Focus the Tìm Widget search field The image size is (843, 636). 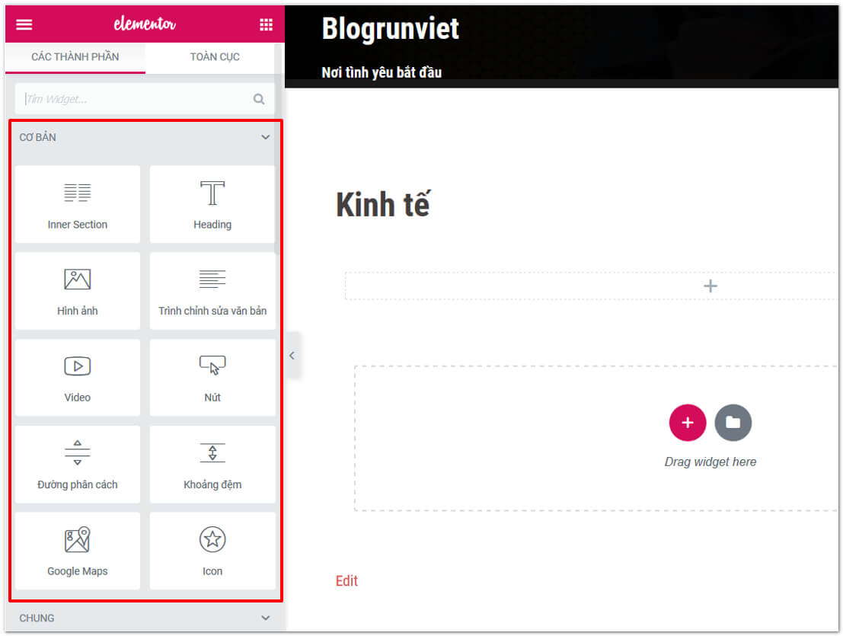[x=137, y=99]
